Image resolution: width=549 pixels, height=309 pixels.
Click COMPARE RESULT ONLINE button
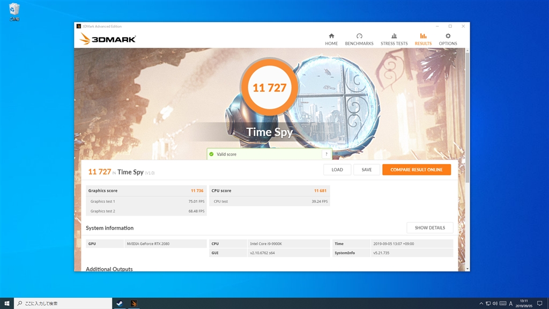[x=416, y=170]
